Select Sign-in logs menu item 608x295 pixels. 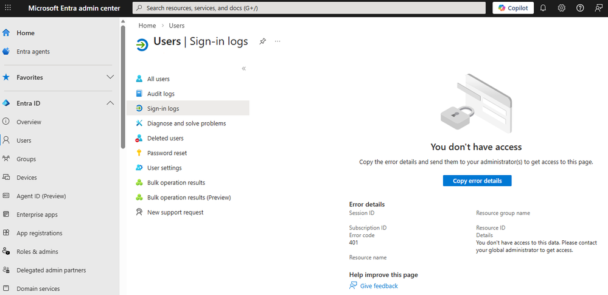187,108
